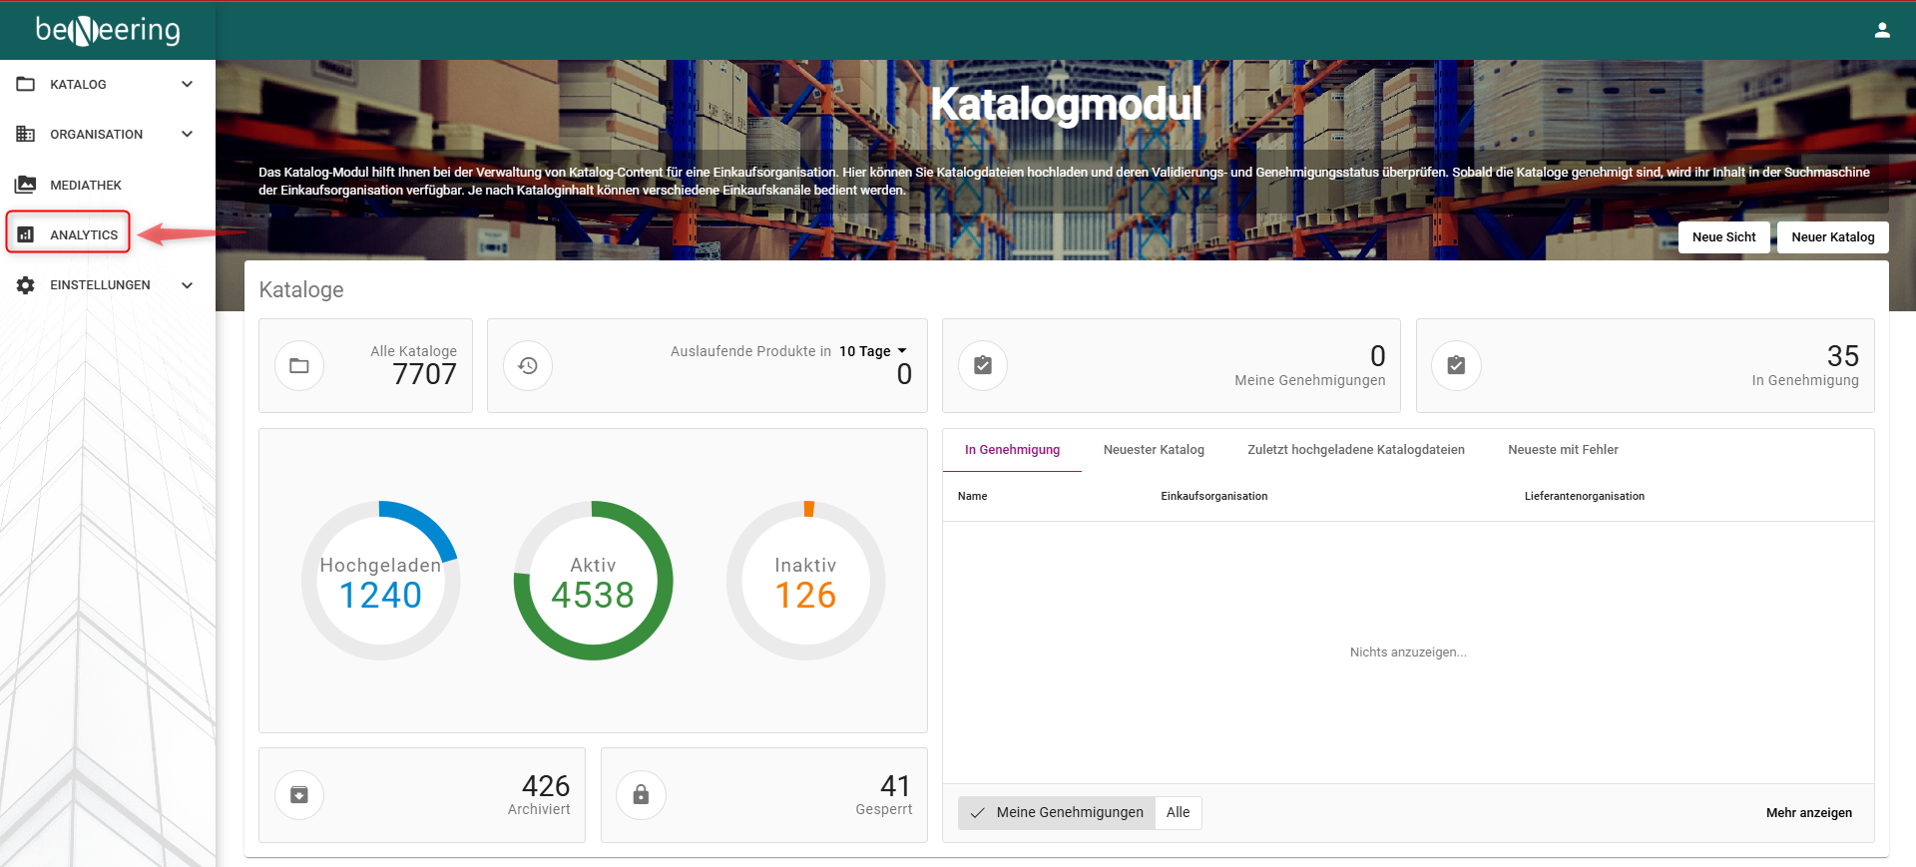Click the In Genehmigung clipboard icon
Viewport: 1916px width, 867px height.
coord(1456,365)
